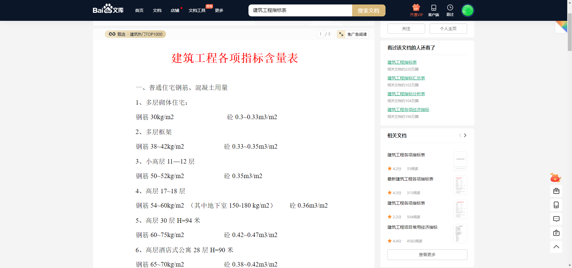Click the document title 建筑工程各项指标含量表

click(x=235, y=58)
